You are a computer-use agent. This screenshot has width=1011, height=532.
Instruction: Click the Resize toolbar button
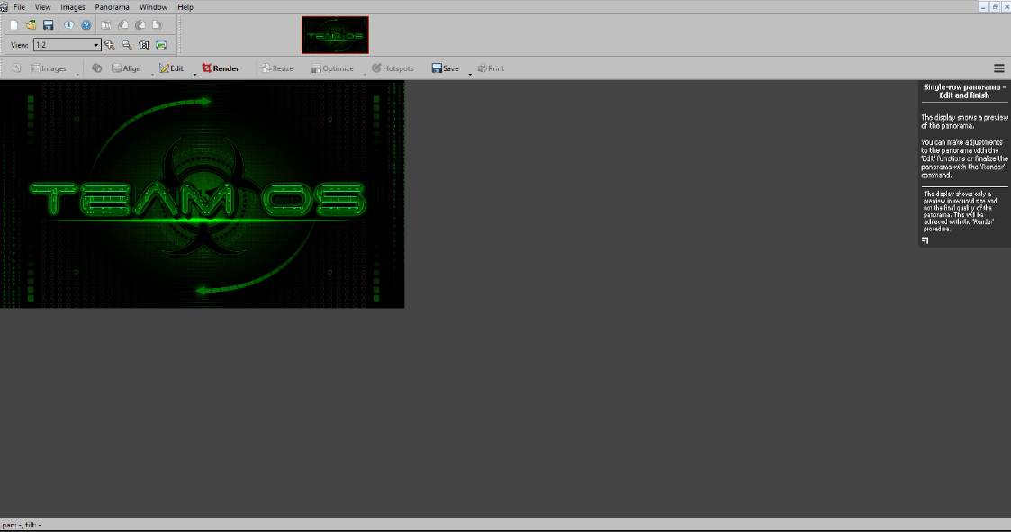(278, 68)
